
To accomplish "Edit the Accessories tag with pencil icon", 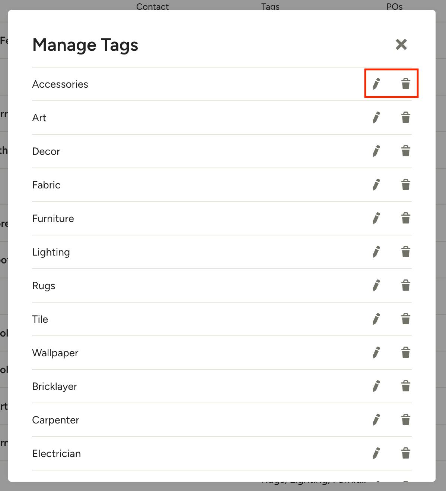I will coord(376,84).
